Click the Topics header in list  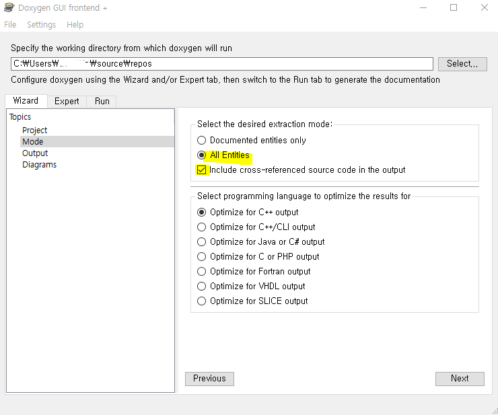[20, 117]
